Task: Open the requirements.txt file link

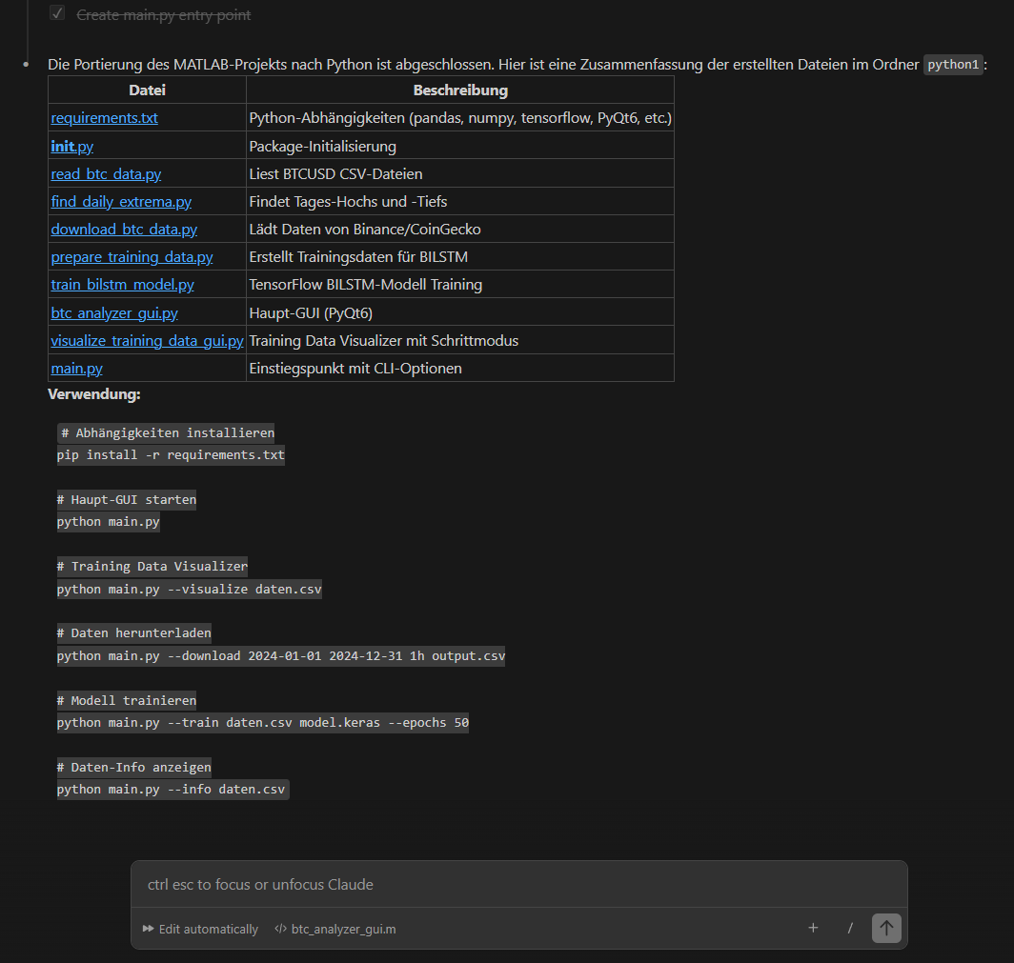Action: click(105, 118)
